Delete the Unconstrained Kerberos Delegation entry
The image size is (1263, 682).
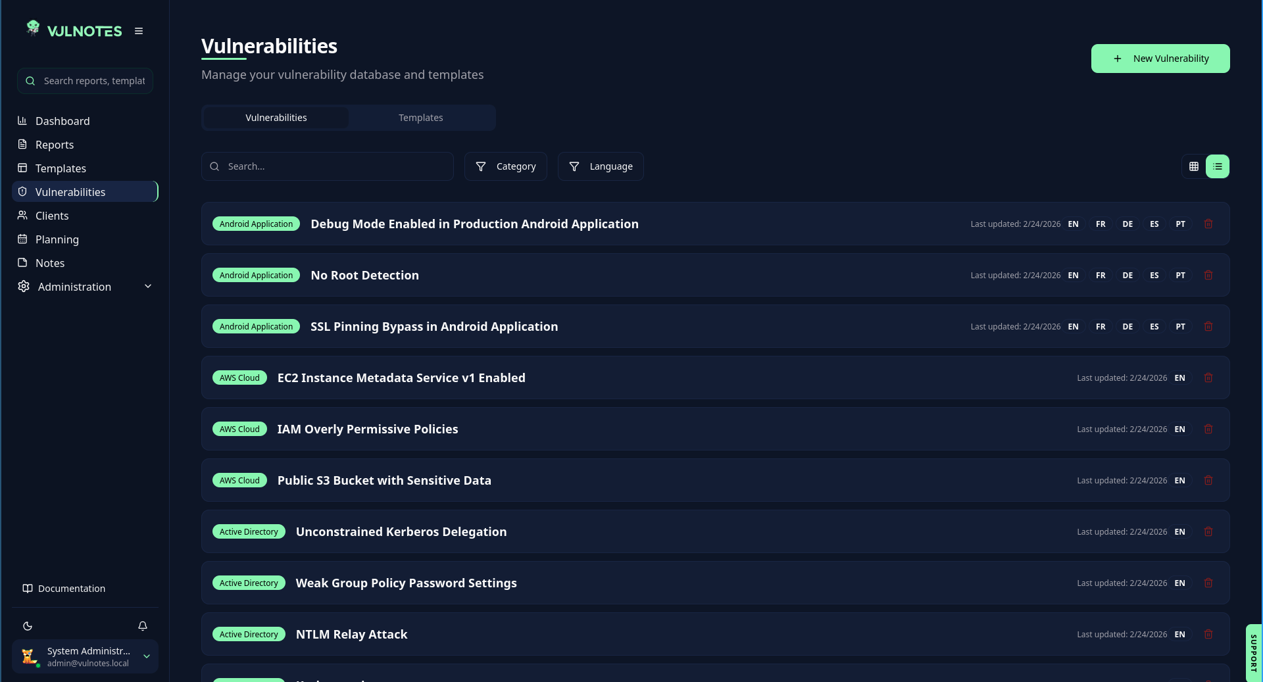tap(1208, 532)
